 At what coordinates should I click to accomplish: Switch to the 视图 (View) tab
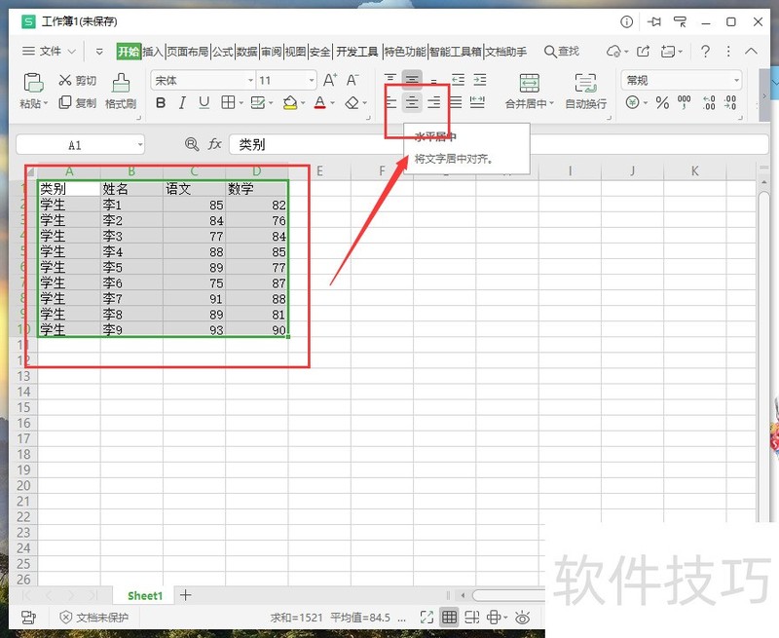point(296,52)
